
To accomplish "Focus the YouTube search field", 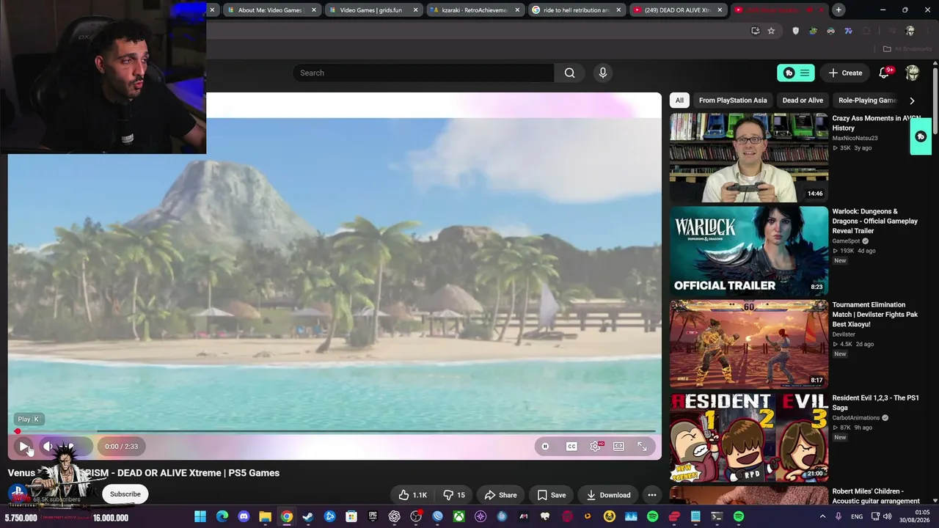I will tap(423, 73).
